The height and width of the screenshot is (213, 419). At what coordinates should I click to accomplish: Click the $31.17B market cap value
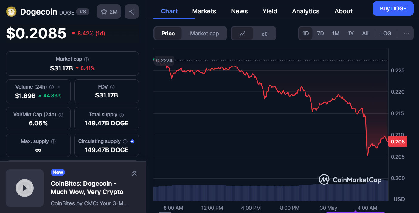click(x=61, y=68)
